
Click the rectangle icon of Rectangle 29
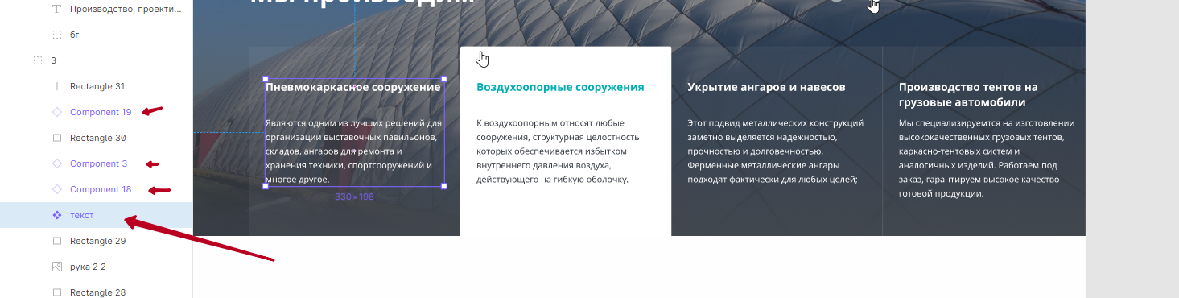56,241
